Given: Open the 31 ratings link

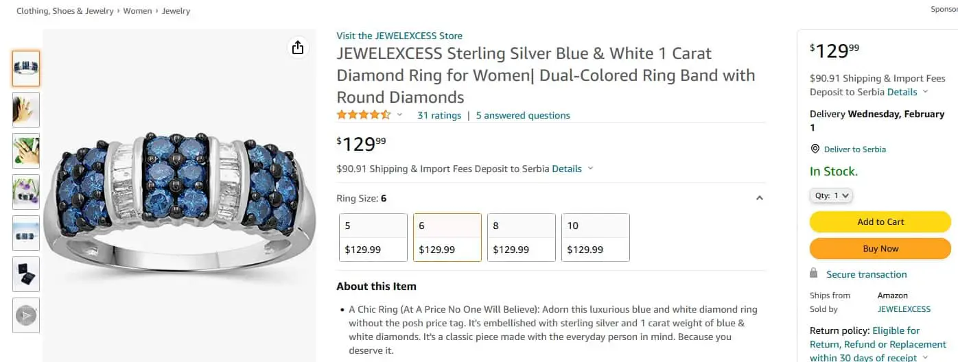Looking at the screenshot, I should 439,115.
